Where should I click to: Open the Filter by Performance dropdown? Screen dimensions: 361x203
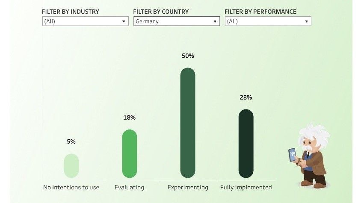tap(268, 21)
